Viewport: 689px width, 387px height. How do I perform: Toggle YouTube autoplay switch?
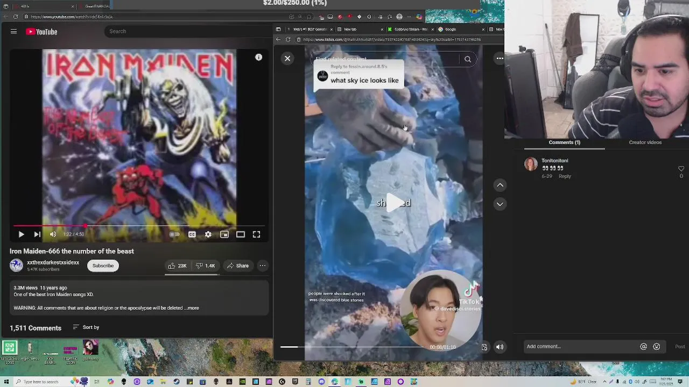click(174, 234)
